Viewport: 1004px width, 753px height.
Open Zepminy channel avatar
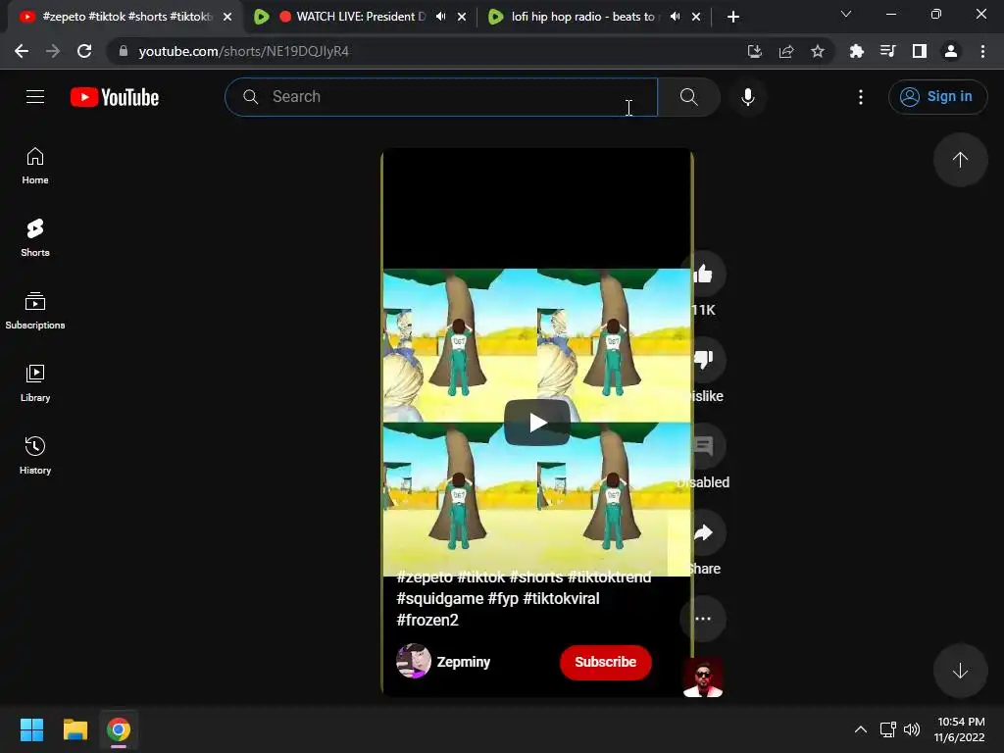tap(414, 661)
